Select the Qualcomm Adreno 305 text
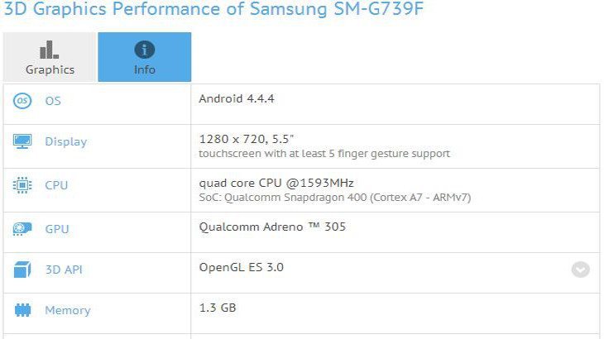The width and height of the screenshot is (604, 339). [272, 227]
